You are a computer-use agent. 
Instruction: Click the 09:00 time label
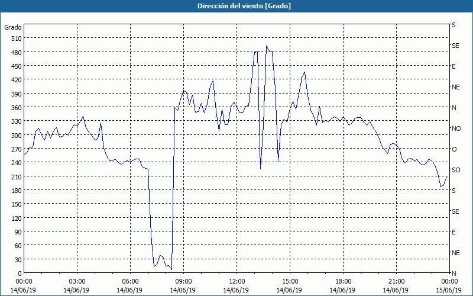pos(183,282)
